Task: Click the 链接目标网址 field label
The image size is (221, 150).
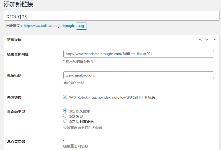Action: [18, 54]
